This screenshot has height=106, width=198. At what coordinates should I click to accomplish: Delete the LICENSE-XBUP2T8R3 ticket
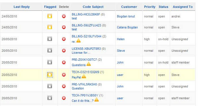[x=64, y=51]
